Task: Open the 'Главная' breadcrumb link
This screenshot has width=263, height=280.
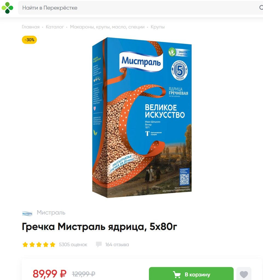Action: click(x=31, y=27)
